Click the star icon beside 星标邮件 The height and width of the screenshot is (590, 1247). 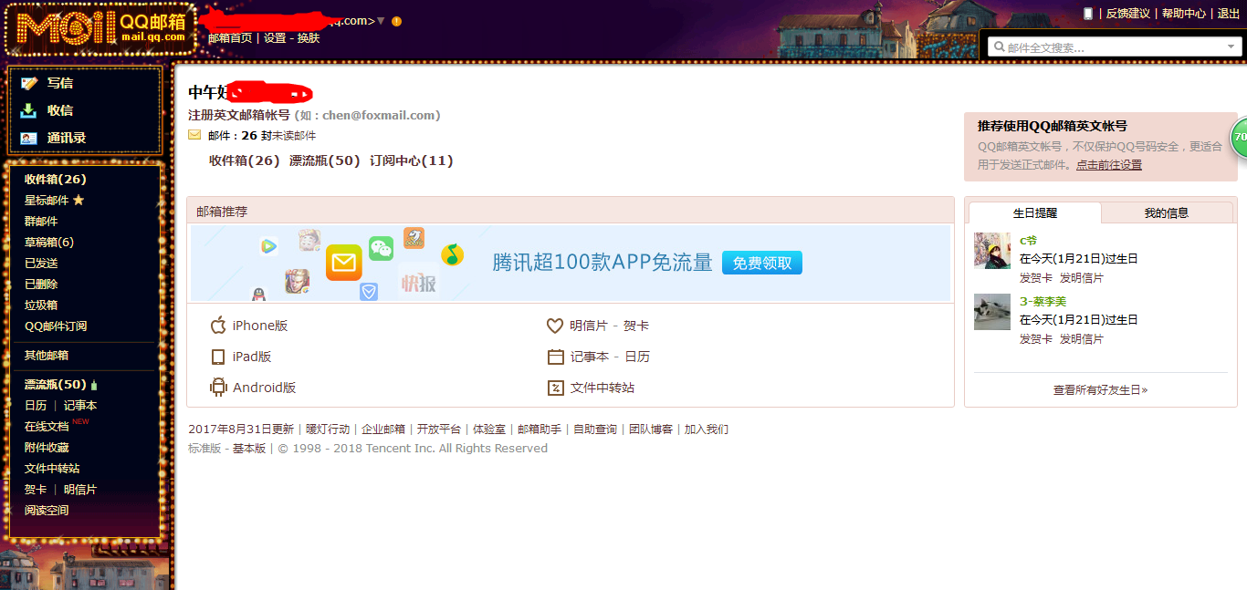click(x=79, y=200)
